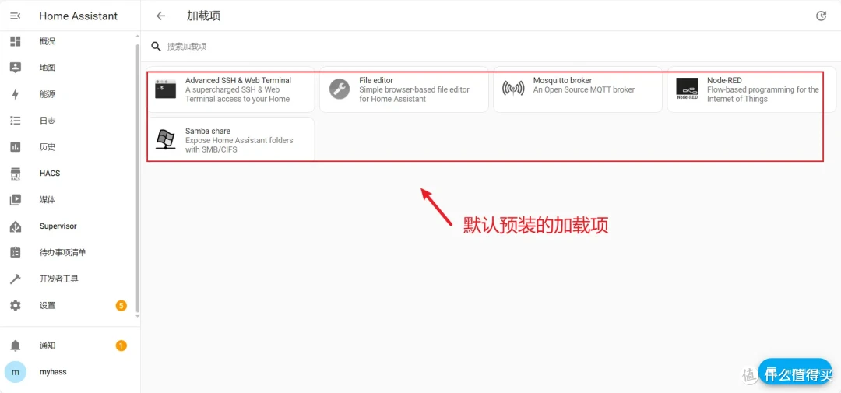Click the Logbook (日志) list icon
This screenshot has height=393, width=841.
click(16, 121)
